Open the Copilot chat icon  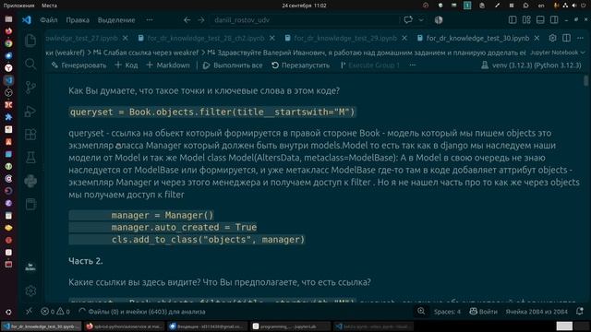coord(408,20)
